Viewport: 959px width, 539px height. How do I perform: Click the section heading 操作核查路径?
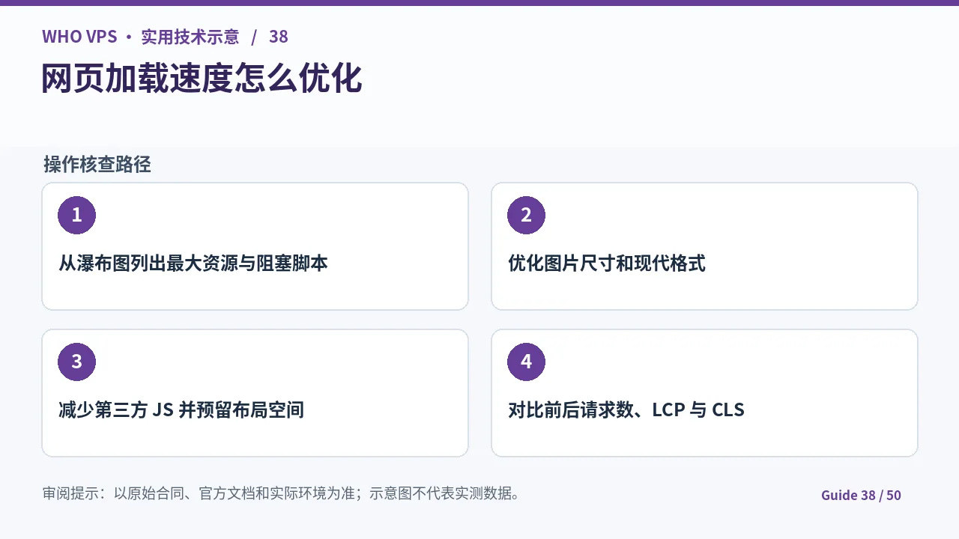click(97, 165)
